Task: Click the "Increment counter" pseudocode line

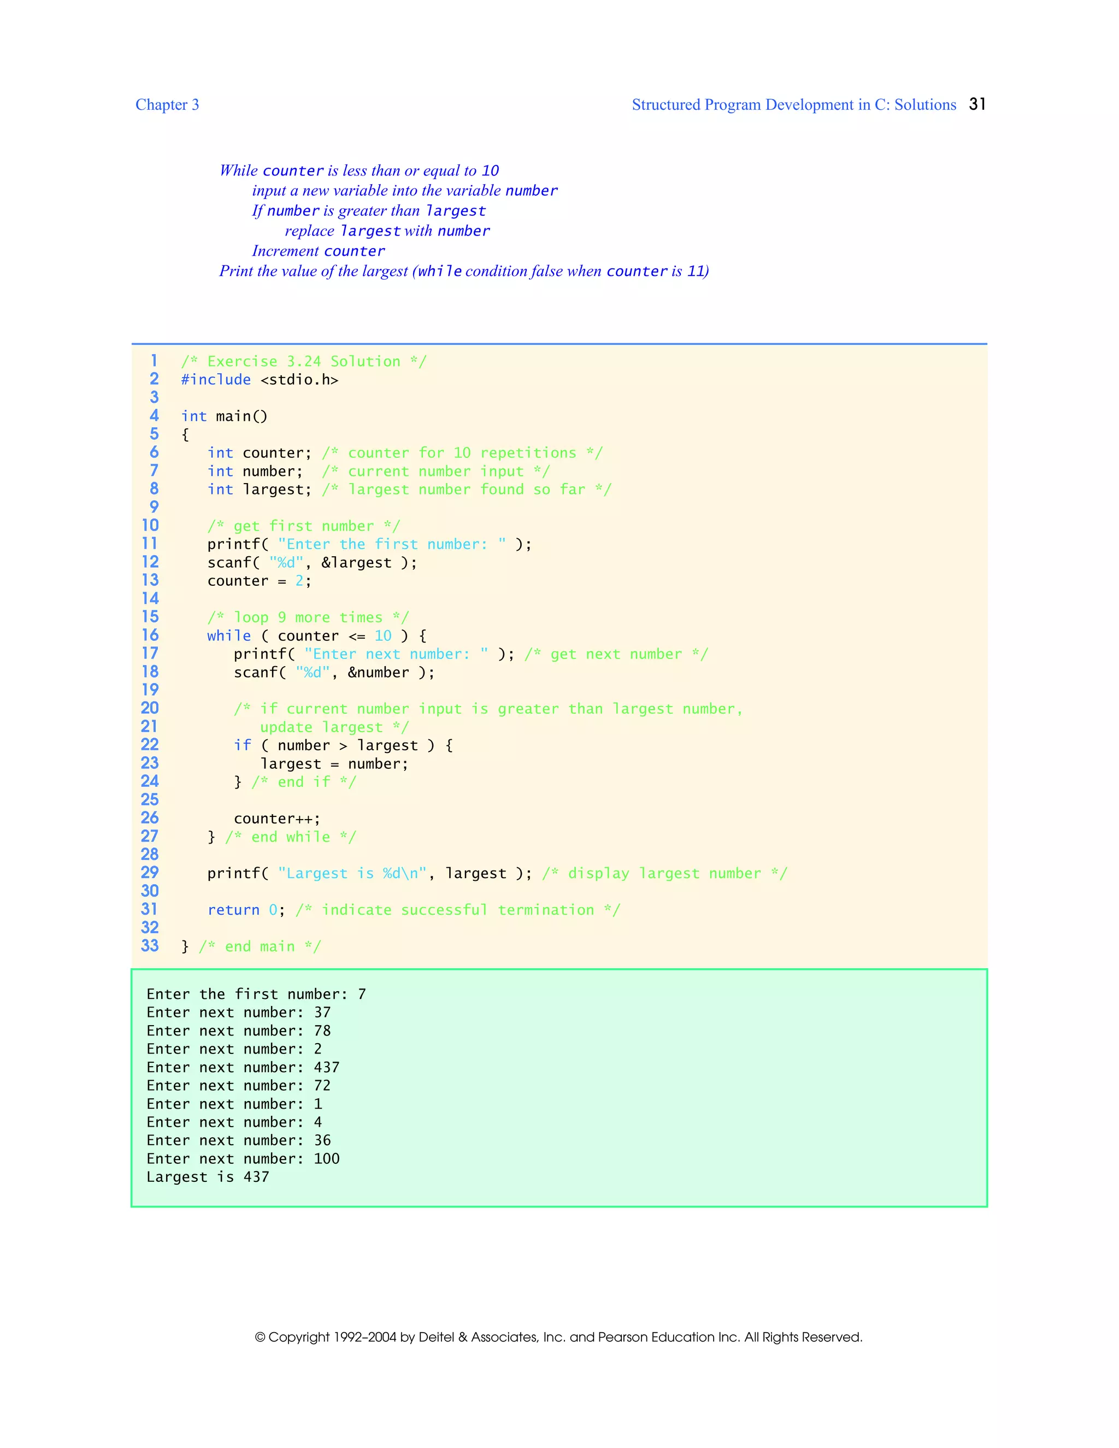Action: click(x=318, y=251)
